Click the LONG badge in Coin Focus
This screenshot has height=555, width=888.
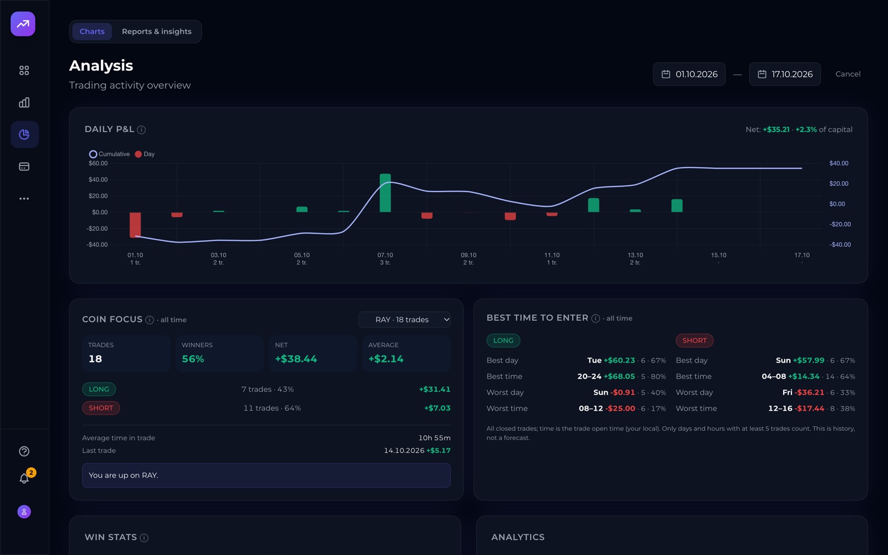click(99, 389)
